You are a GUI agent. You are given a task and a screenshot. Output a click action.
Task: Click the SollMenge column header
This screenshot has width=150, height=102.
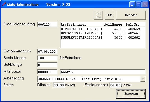[113, 25]
